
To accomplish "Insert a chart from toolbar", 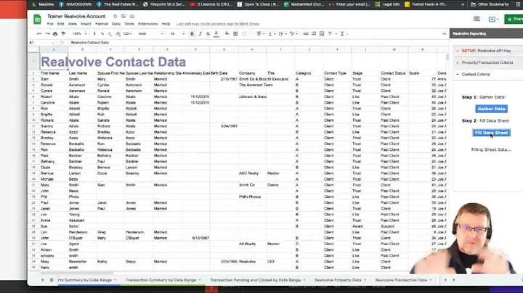I will 322,33.
